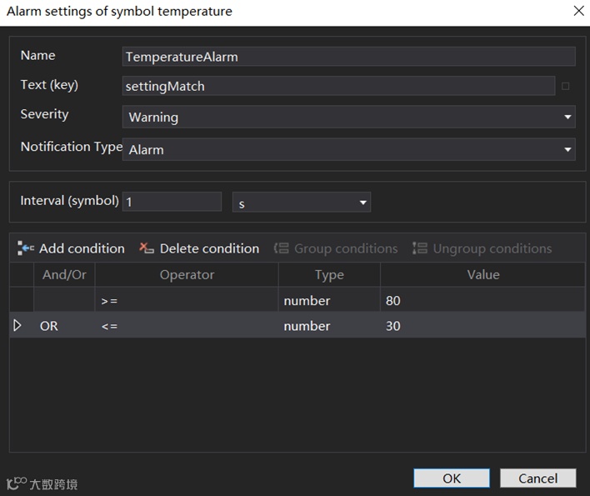The image size is (590, 496).
Task: Open the interval unit dropdown showing s
Action: tap(363, 203)
